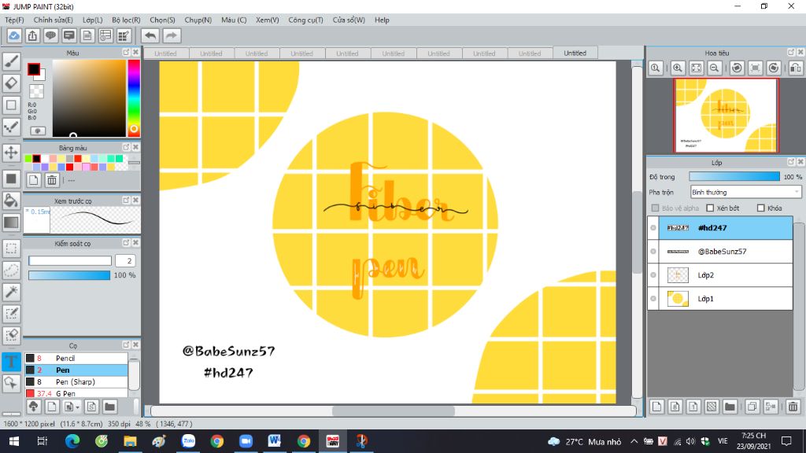Select the Dot/shape fill tool
Image resolution: width=806 pixels, height=453 pixels.
(11, 179)
